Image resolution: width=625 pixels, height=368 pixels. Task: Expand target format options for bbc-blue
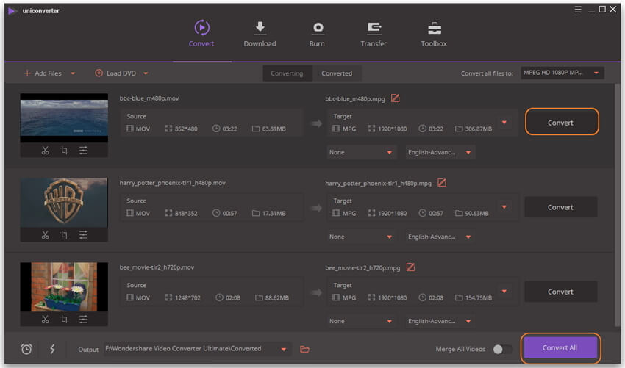(x=504, y=122)
